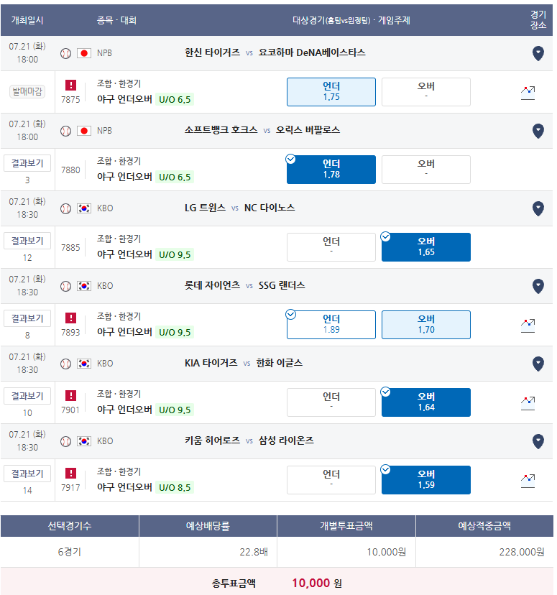Click the 개최일시 column header
Screen dimensions: 557x595
click(27, 20)
